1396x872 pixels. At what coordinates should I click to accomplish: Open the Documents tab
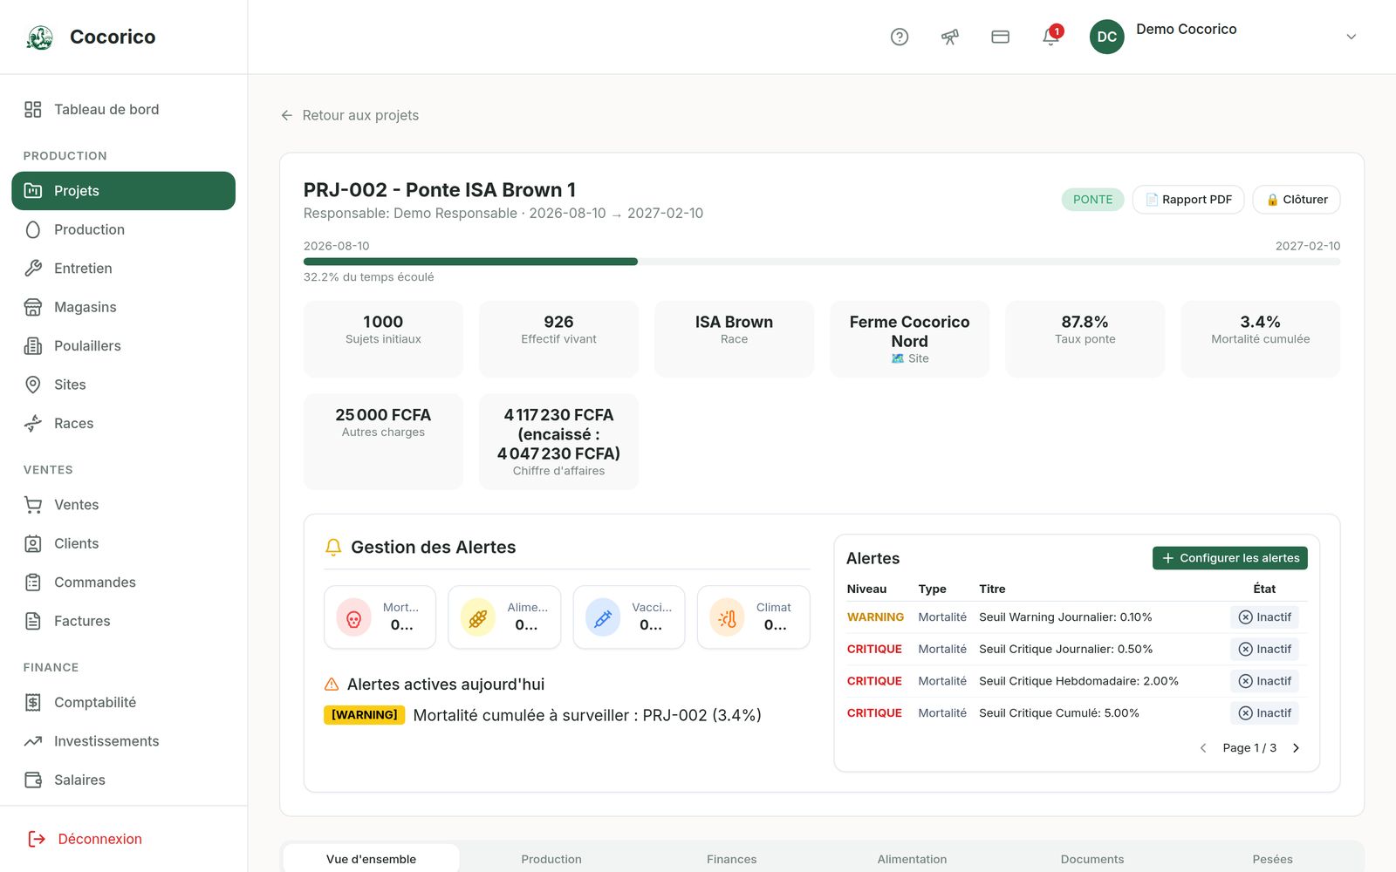[x=1092, y=859]
